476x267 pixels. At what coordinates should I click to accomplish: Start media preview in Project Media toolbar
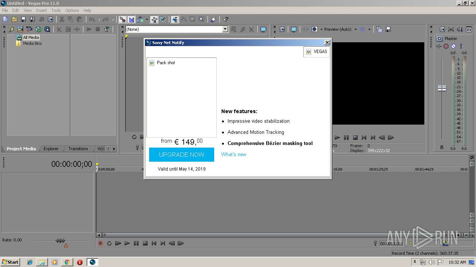(89, 29)
